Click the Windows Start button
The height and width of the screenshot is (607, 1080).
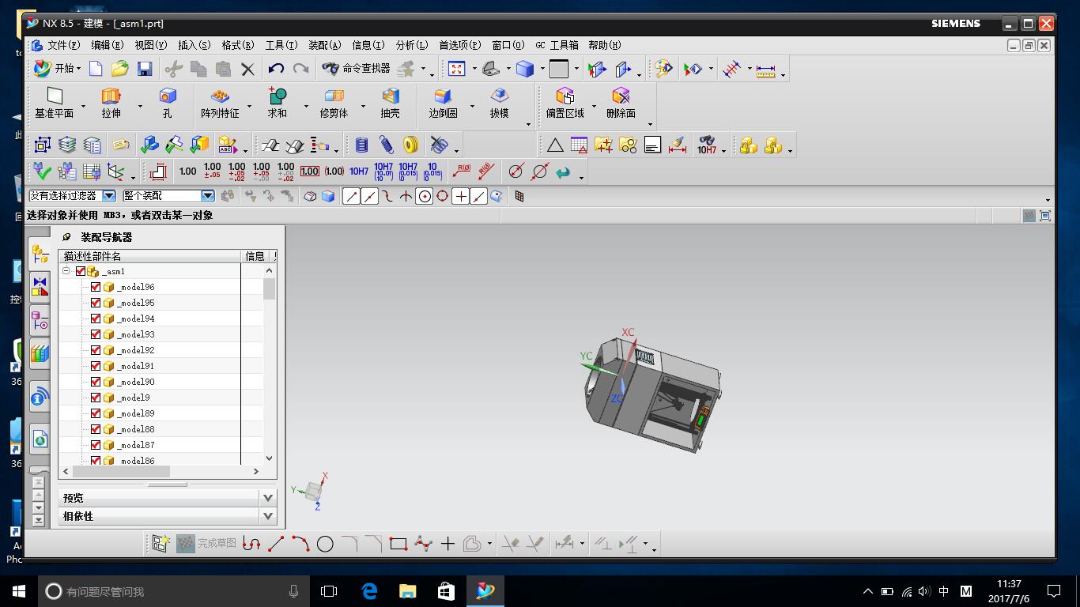(19, 591)
